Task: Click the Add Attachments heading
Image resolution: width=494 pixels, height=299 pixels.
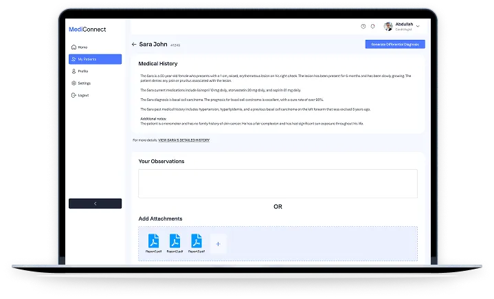Action: pos(160,219)
